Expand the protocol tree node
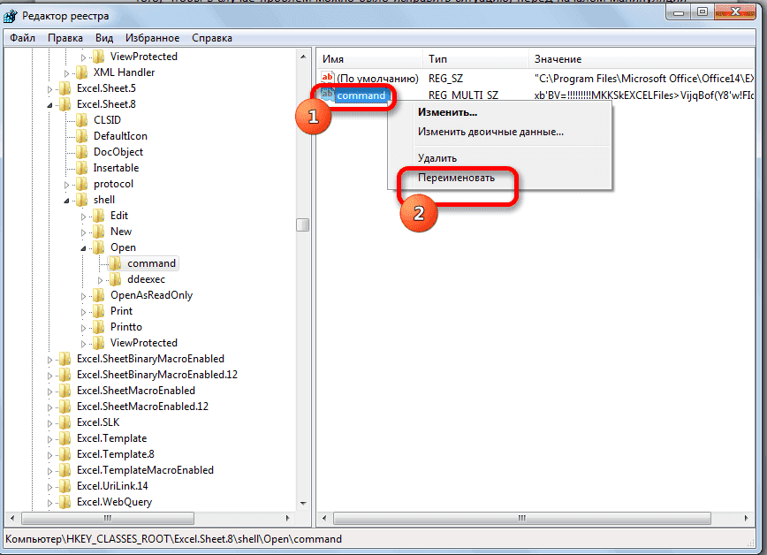The width and height of the screenshot is (767, 555). 66,185
